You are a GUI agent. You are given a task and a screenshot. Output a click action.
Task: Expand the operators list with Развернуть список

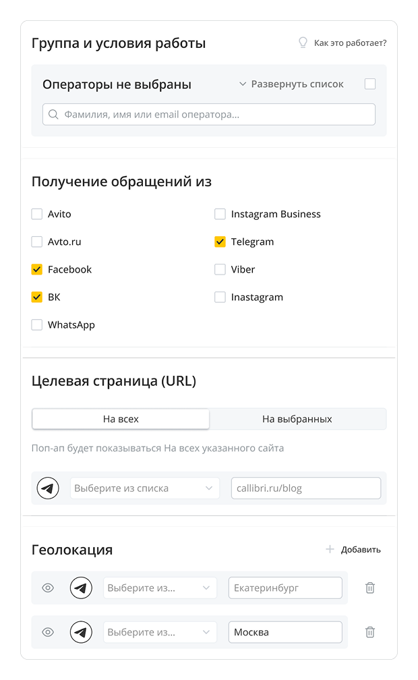coord(291,84)
